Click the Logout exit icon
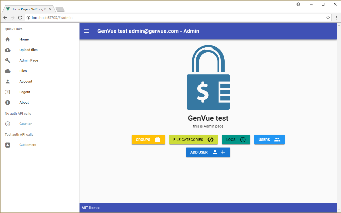This screenshot has height=213, width=341. tap(8, 92)
